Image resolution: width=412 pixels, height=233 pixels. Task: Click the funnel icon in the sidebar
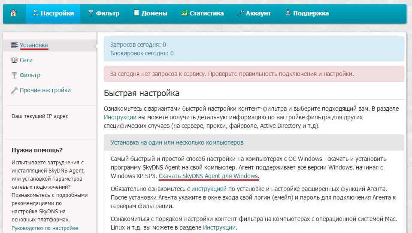click(x=15, y=76)
